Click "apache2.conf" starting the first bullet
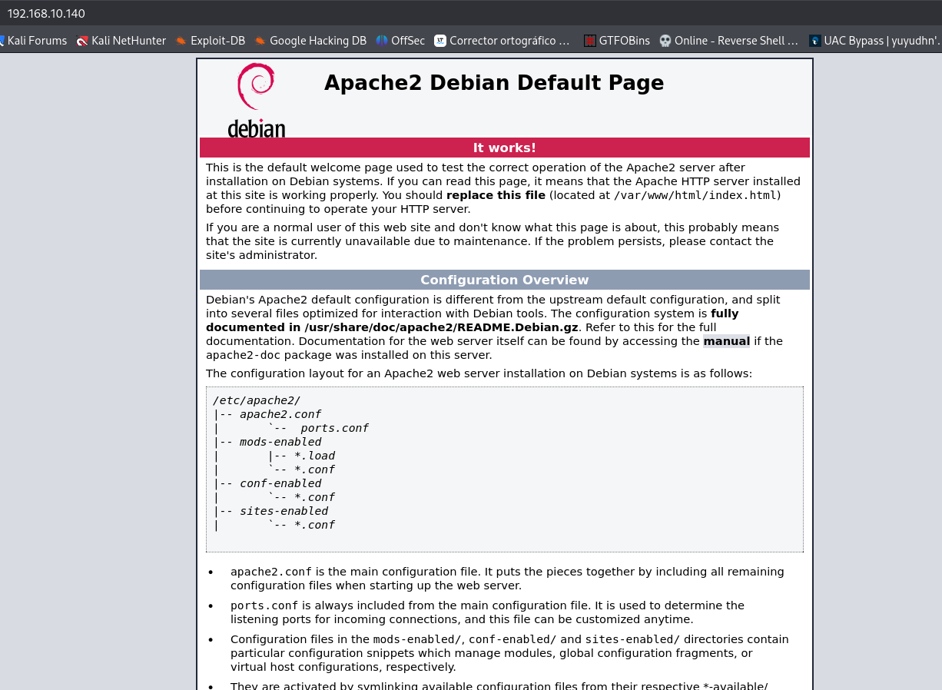 tap(271, 572)
